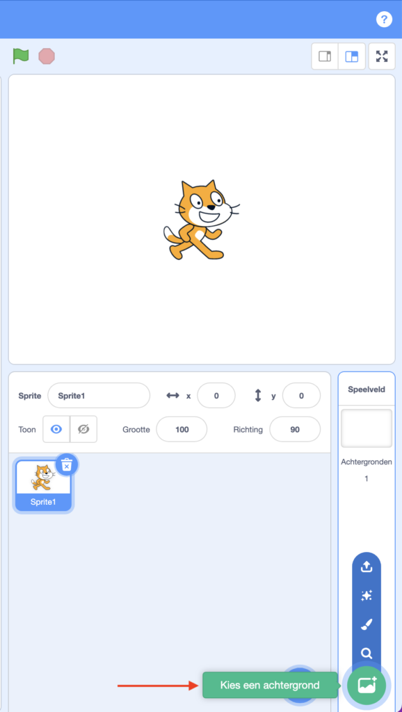This screenshot has width=402, height=712.
Task: Click the Grootte size field
Action: click(x=182, y=429)
